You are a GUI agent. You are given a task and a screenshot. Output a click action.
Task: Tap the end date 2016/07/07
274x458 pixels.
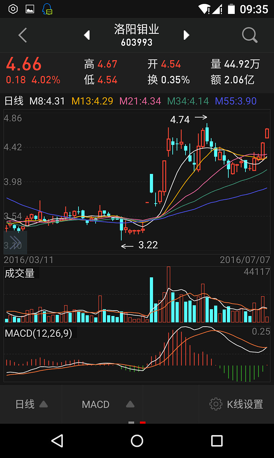click(x=245, y=260)
